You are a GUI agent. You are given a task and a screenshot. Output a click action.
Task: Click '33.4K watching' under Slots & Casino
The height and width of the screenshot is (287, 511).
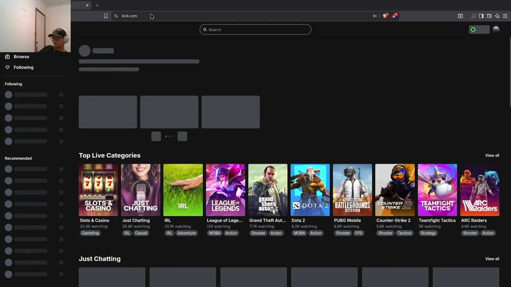pos(93,226)
